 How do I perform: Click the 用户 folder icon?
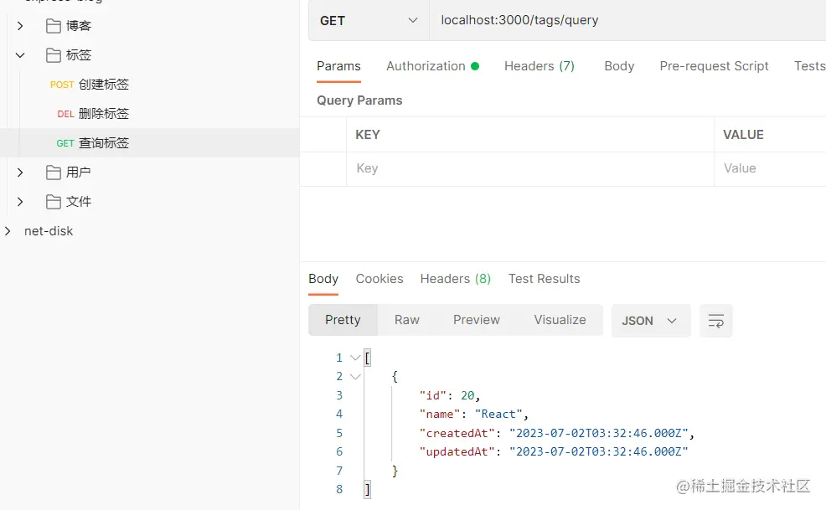pyautogui.click(x=54, y=173)
